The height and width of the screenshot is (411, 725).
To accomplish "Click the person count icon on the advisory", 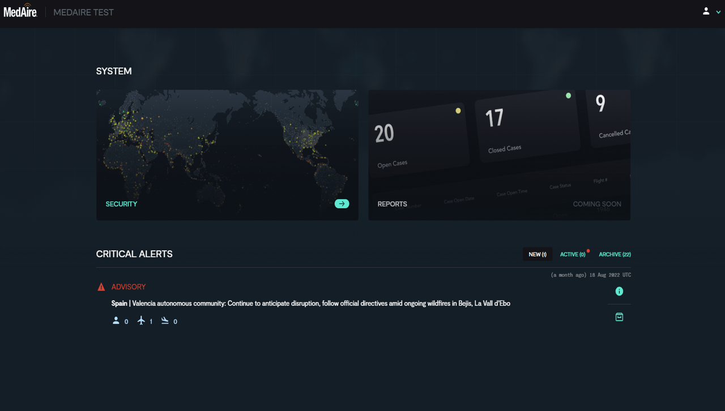I will click(x=116, y=320).
